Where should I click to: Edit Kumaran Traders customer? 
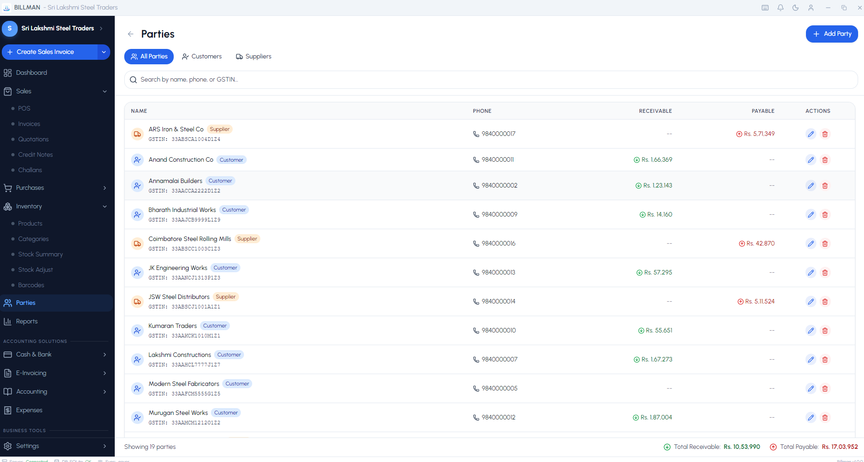811,331
